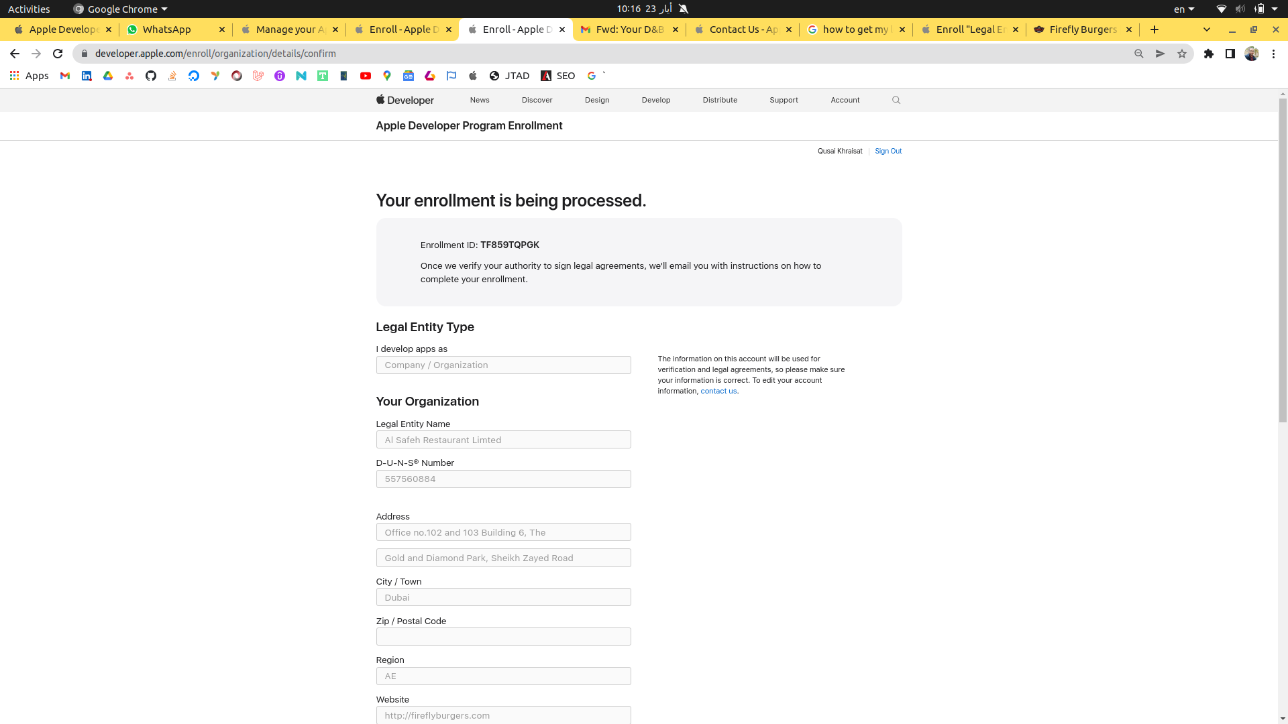The width and height of the screenshot is (1288, 724).
Task: Switch to the WhatsApp tab
Action: pos(176,29)
